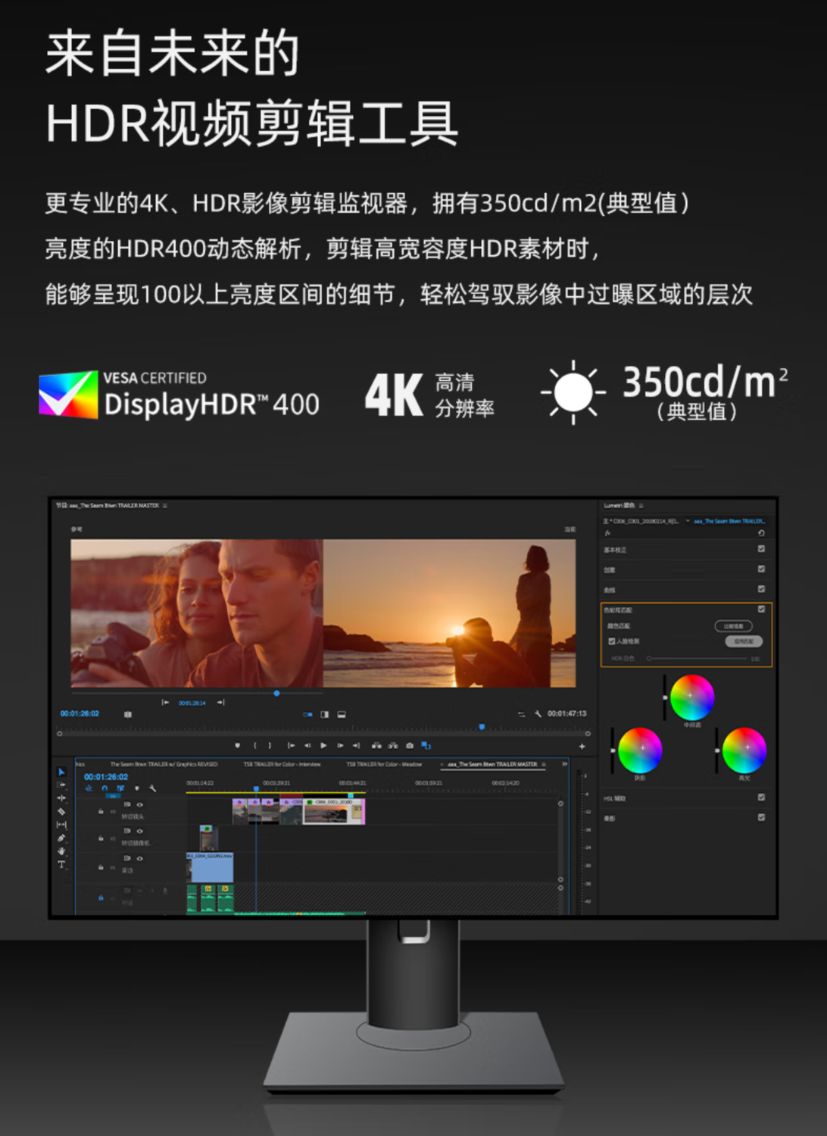Disable the 基本校正 section checkbox
The image size is (827, 1136).
point(761,549)
